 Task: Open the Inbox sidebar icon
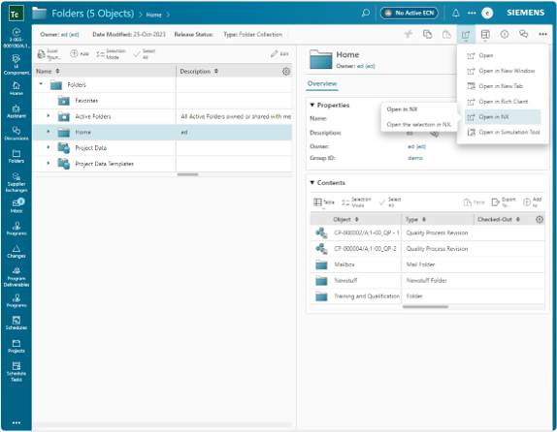(x=16, y=205)
